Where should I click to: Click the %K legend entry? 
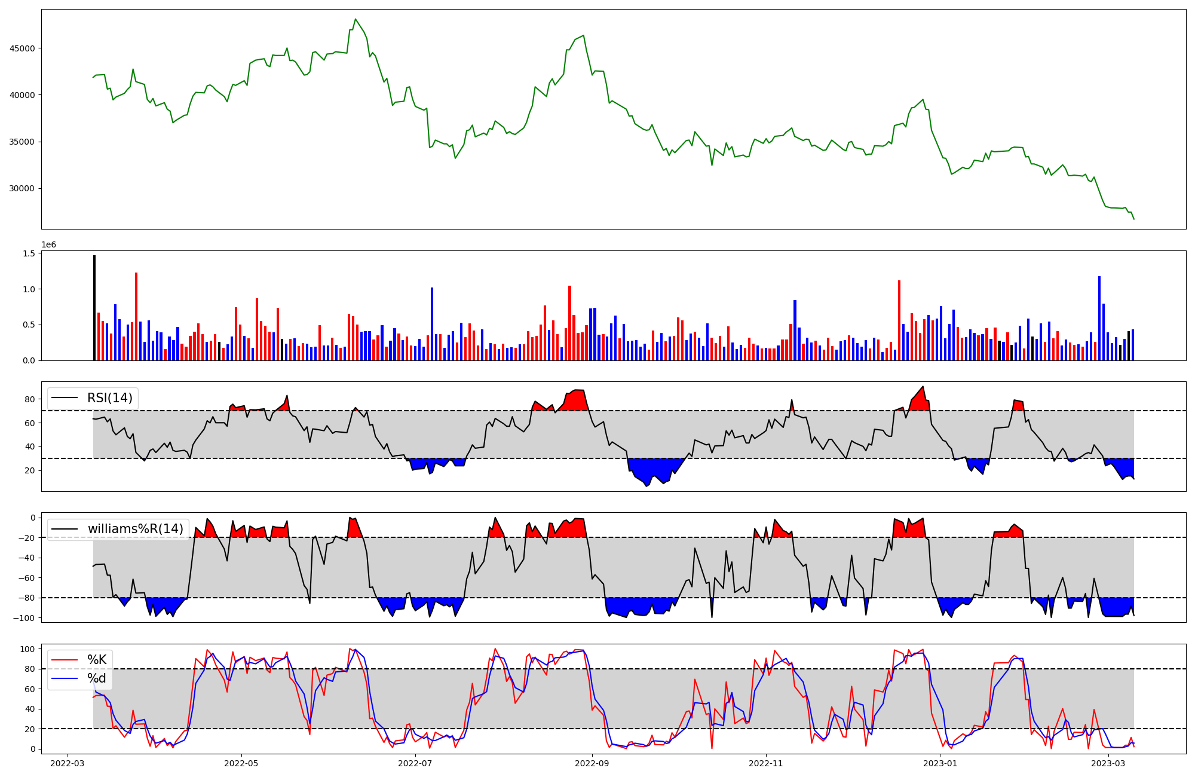coord(97,660)
